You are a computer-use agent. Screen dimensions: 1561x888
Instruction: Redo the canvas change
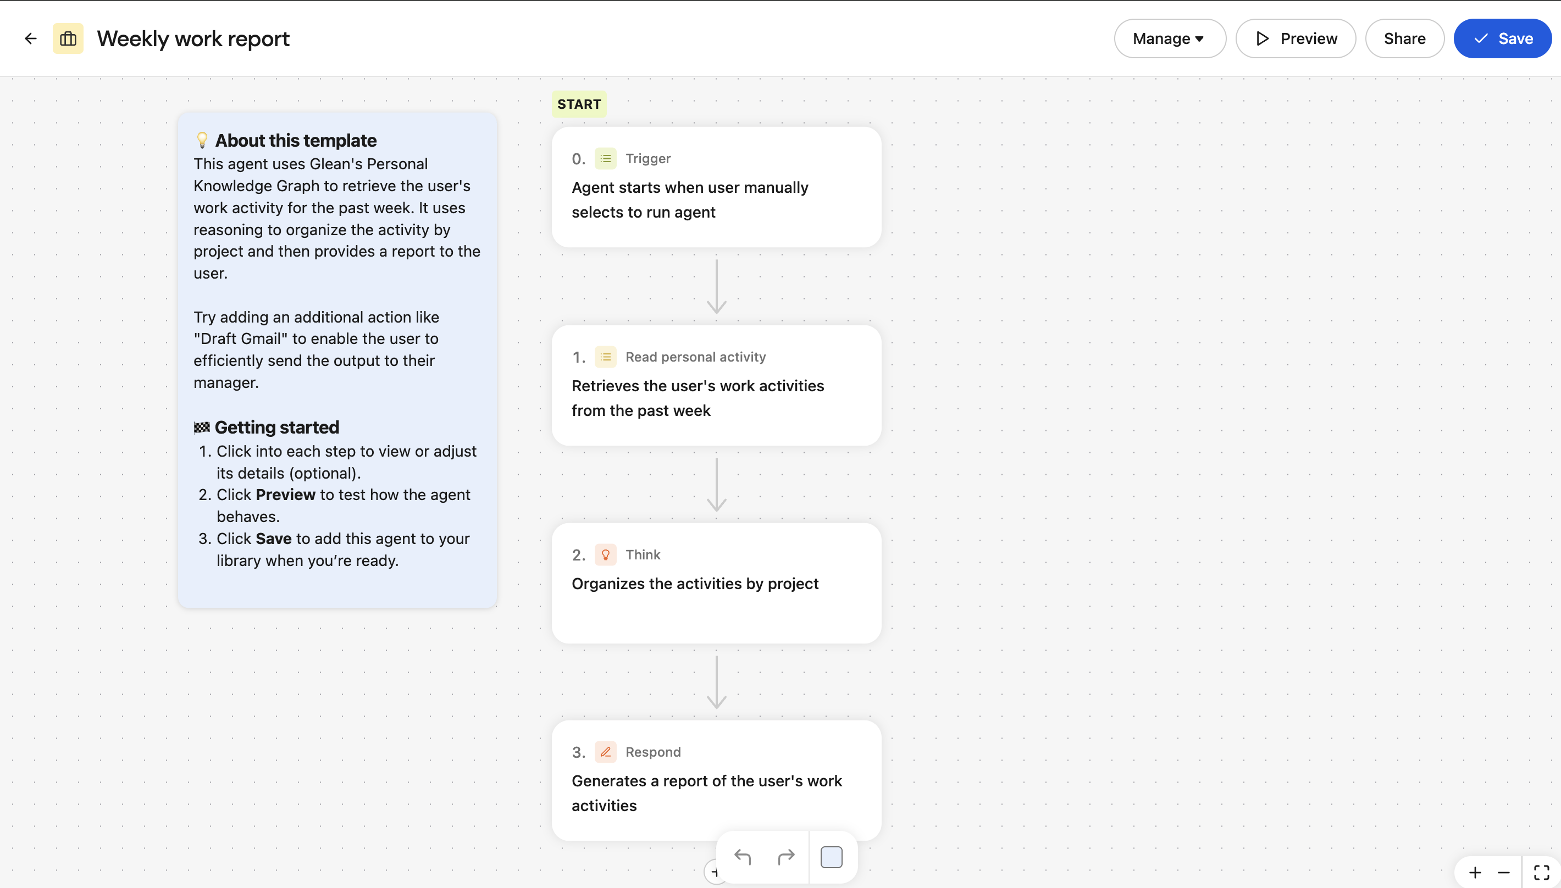[785, 857]
